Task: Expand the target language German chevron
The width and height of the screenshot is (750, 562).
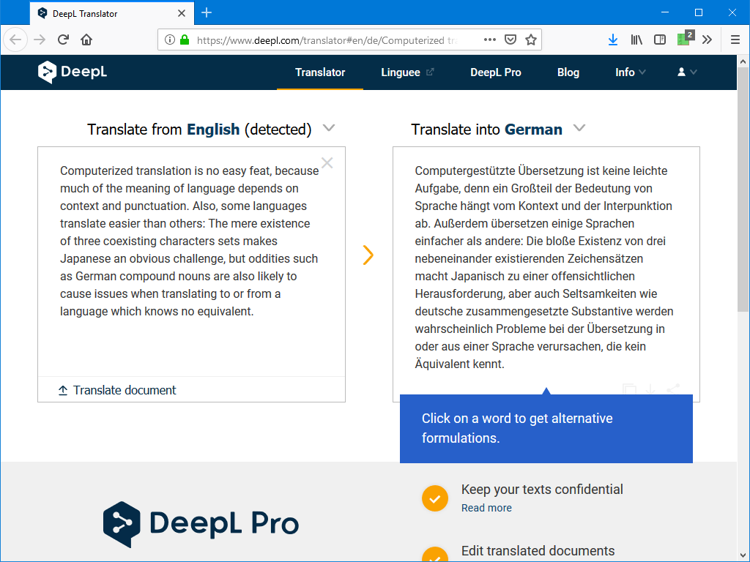Action: click(579, 128)
